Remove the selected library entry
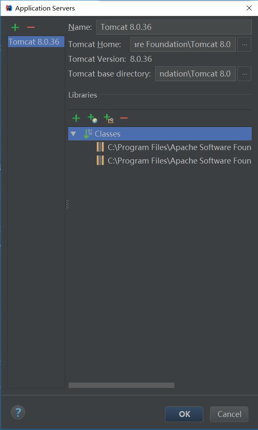The width and height of the screenshot is (258, 430). [124, 118]
